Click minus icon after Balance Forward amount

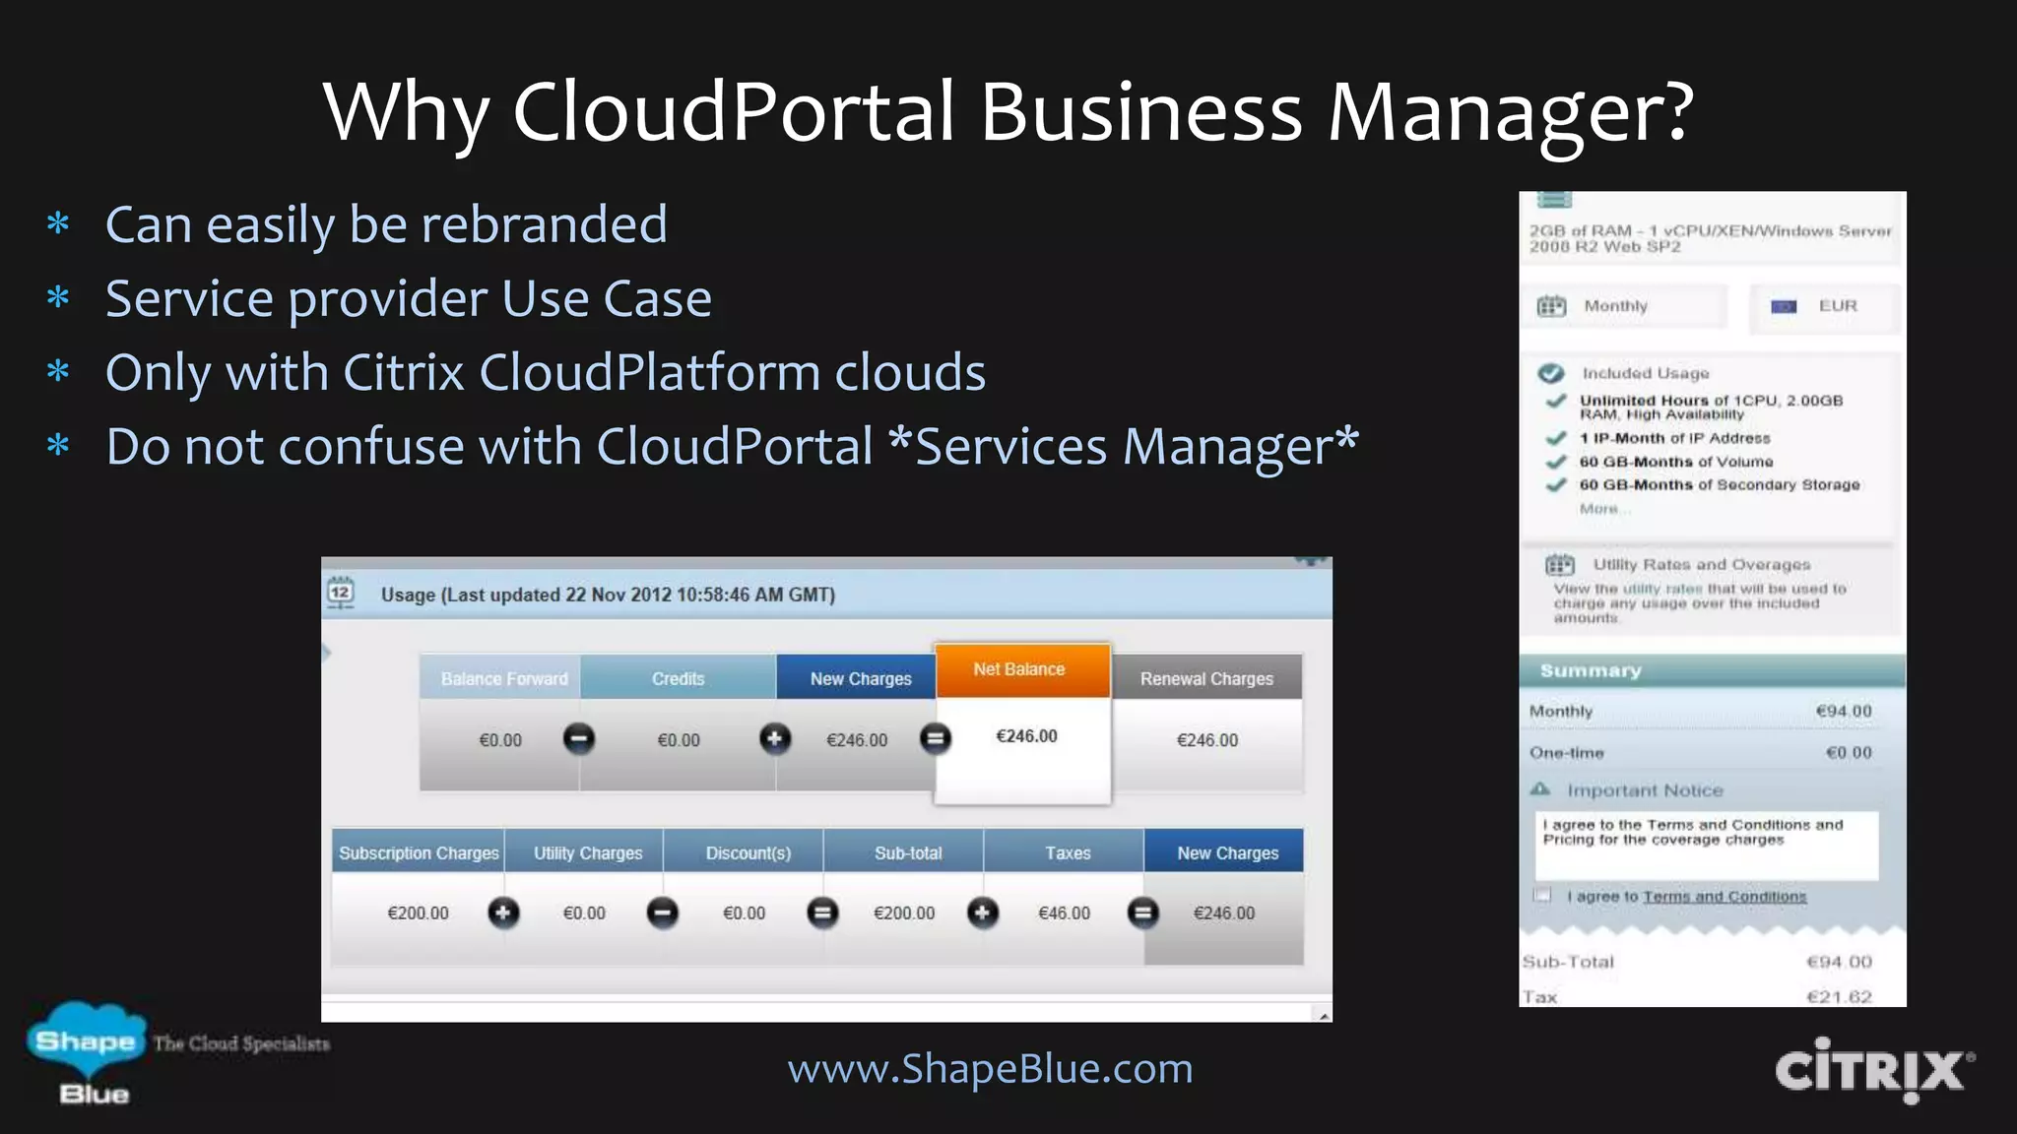pos(579,738)
